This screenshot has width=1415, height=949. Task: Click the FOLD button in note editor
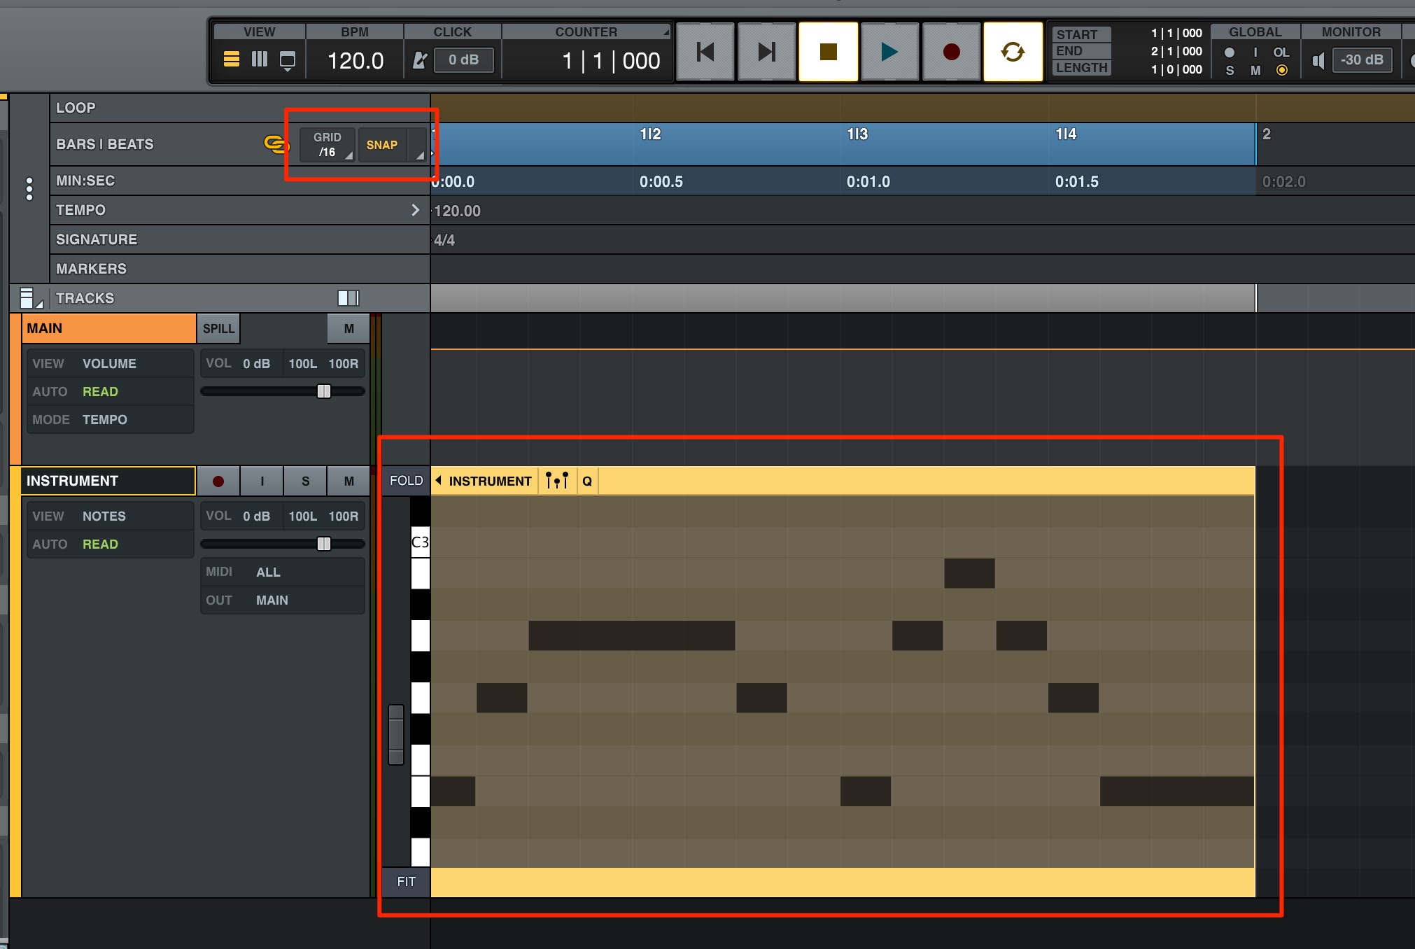(x=406, y=481)
